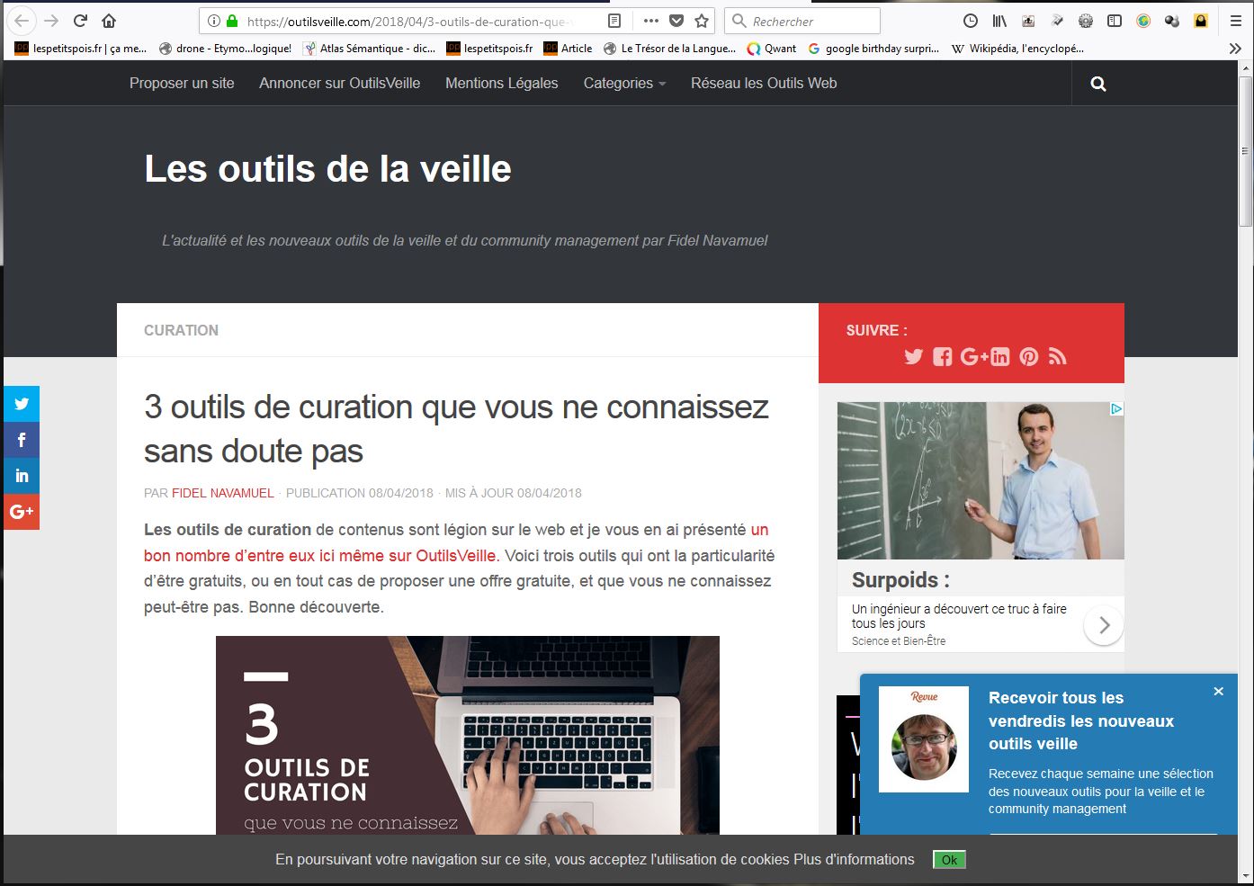
Task: Share on Twitter from the floating share bar
Action: (22, 404)
